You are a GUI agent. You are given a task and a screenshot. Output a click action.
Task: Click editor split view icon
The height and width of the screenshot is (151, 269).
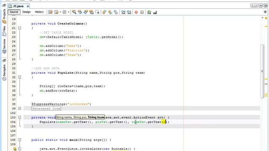tap(265, 12)
